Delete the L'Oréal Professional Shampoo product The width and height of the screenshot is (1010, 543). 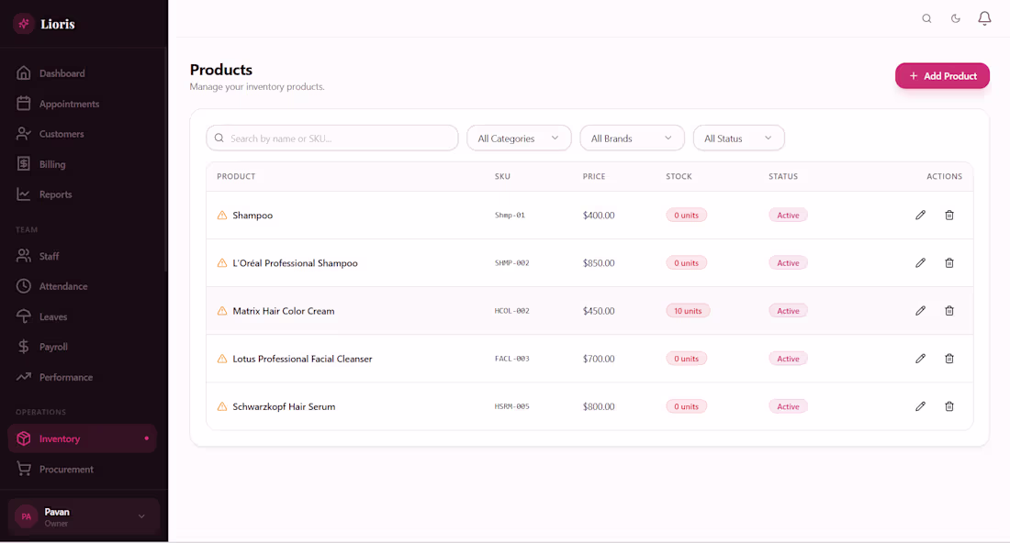click(x=948, y=263)
